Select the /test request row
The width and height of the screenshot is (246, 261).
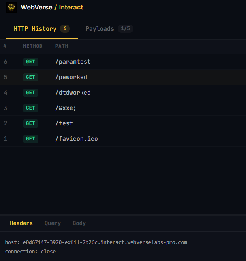[x=123, y=123]
